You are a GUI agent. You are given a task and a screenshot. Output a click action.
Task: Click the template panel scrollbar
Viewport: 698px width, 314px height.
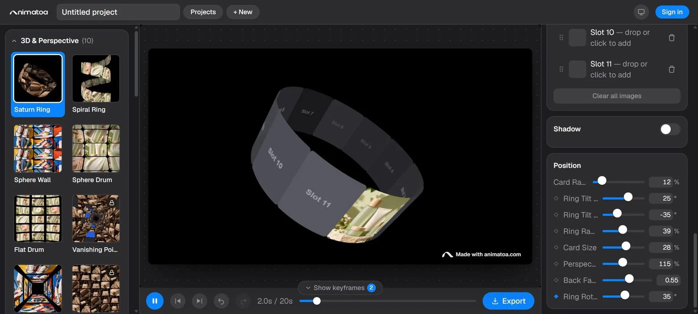[x=136, y=64]
